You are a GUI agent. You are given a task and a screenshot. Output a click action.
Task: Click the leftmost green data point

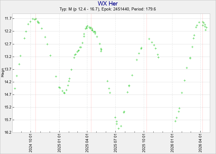pos(15,88)
